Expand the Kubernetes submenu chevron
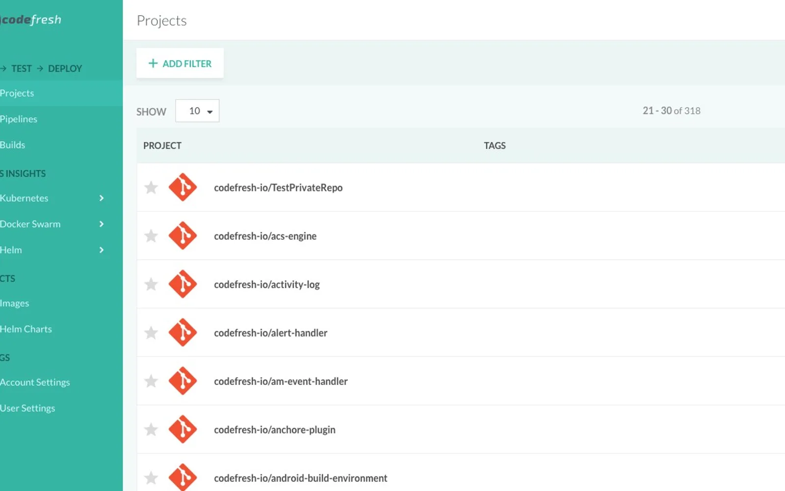The image size is (785, 491). pos(102,198)
